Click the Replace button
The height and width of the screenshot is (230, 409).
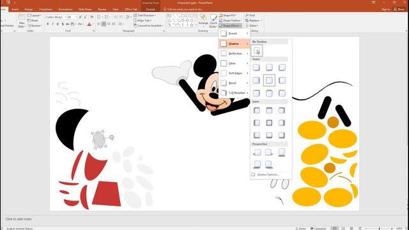pyautogui.click(x=254, y=20)
